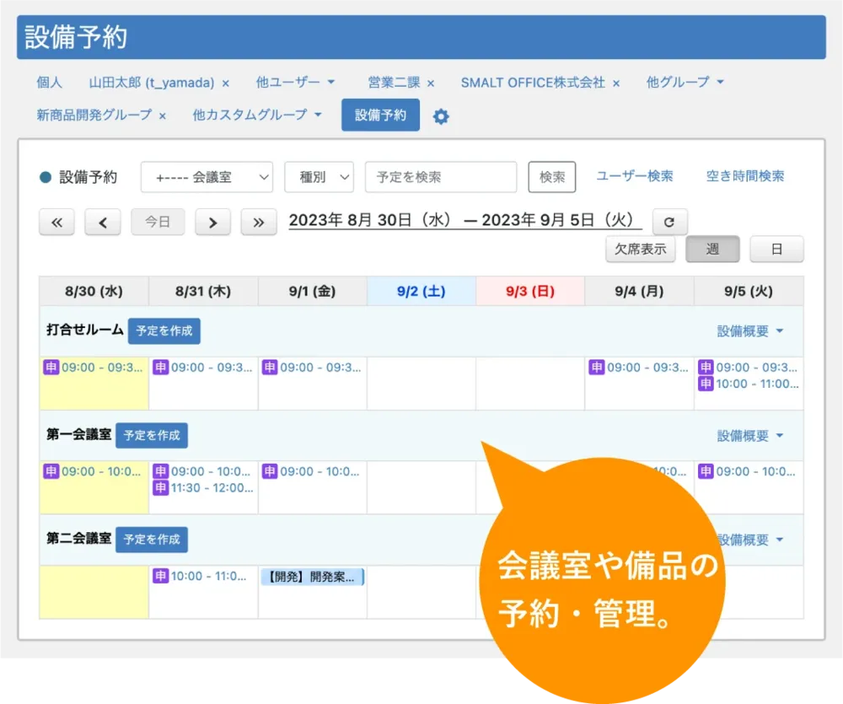Open 空き時間検索 link
843x704 pixels.
tap(745, 176)
